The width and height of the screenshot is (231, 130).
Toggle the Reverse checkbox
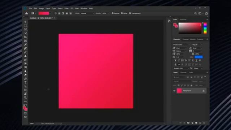pos(113,13)
